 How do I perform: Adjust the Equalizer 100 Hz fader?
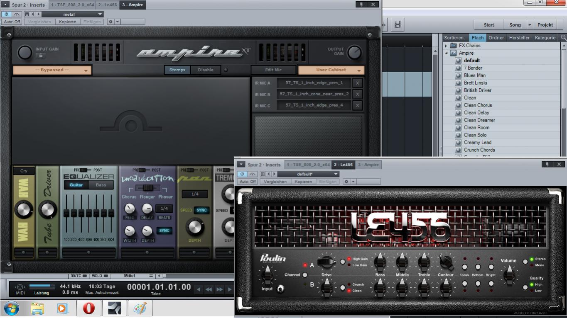(66, 214)
